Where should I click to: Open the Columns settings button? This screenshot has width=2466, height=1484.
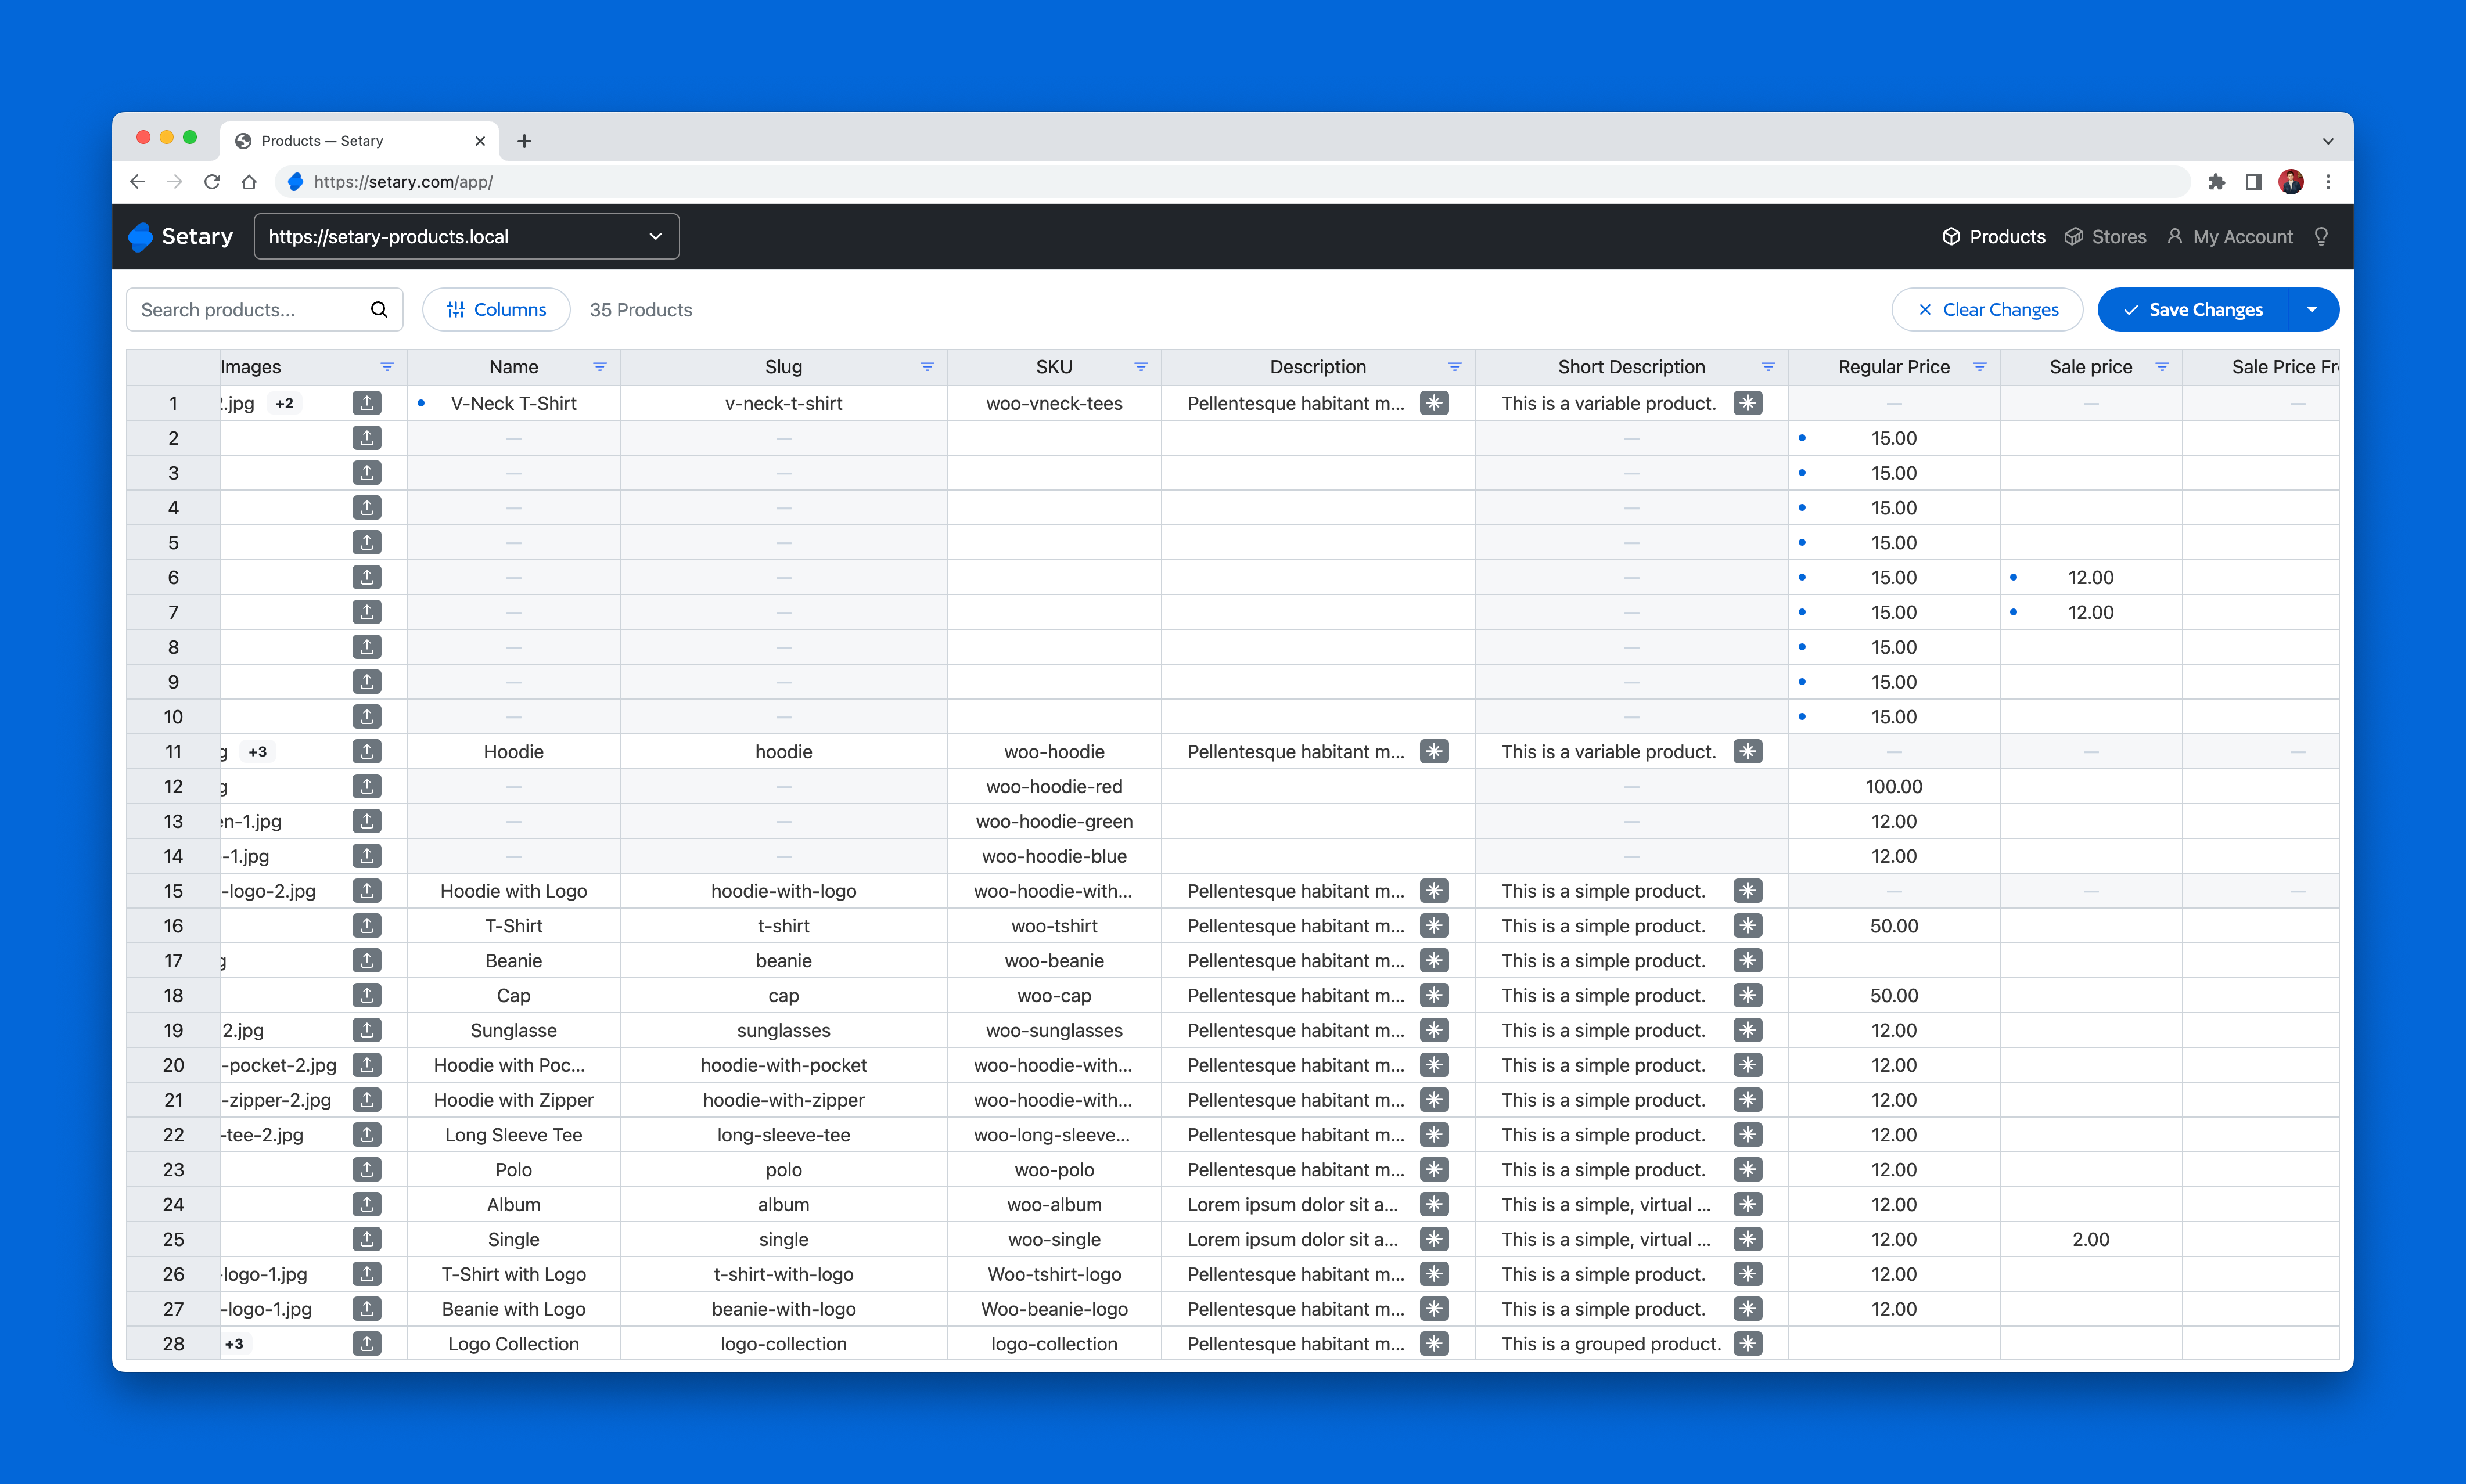(x=496, y=310)
